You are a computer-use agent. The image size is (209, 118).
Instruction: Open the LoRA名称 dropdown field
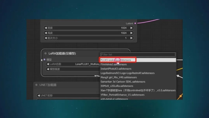click(x=73, y=64)
